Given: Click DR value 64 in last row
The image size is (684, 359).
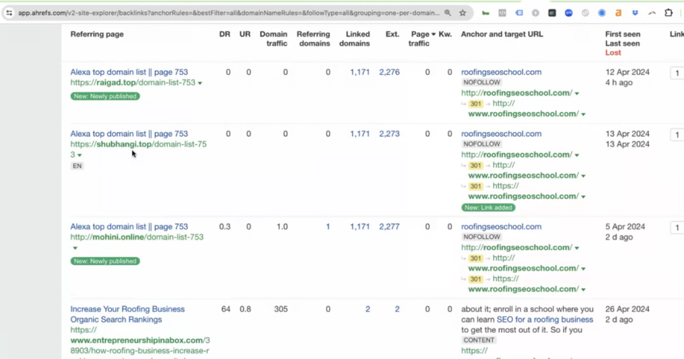Looking at the screenshot, I should [226, 309].
